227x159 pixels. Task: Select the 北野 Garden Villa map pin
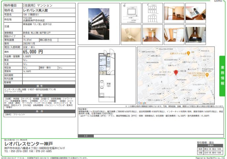[139, 51]
